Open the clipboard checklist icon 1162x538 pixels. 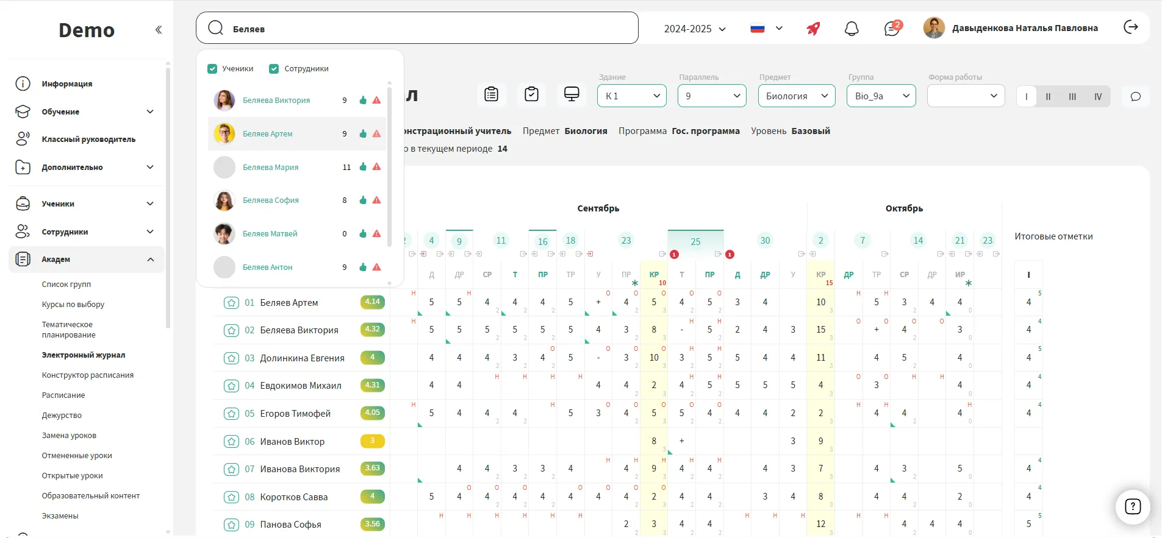point(531,94)
